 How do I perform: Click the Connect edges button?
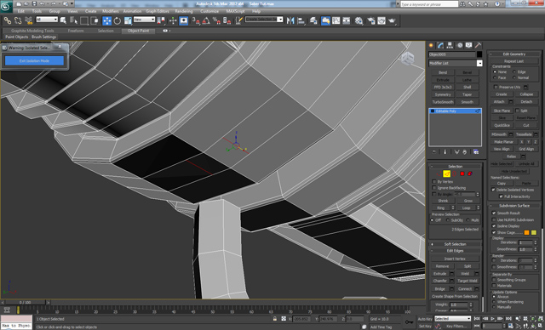click(465, 288)
